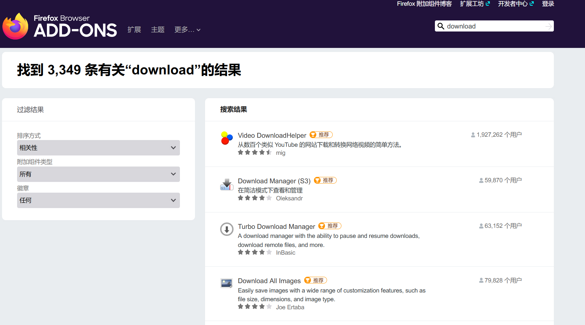This screenshot has width=585, height=325.
Task: Open the Download All Images title link
Action: pos(269,281)
